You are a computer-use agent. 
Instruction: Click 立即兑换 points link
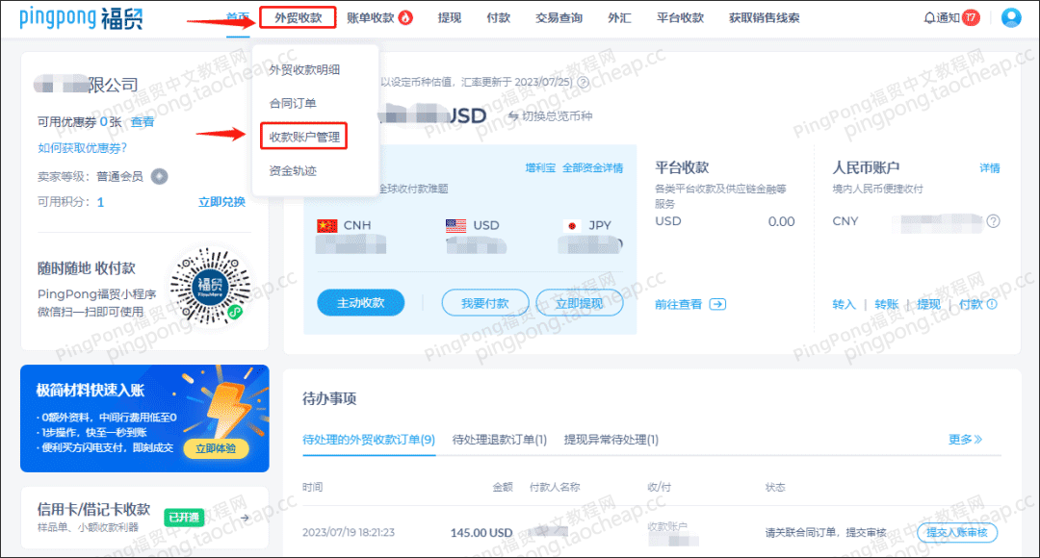(221, 202)
